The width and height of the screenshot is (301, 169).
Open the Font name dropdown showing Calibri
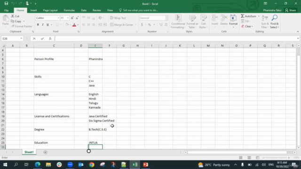click(58, 18)
